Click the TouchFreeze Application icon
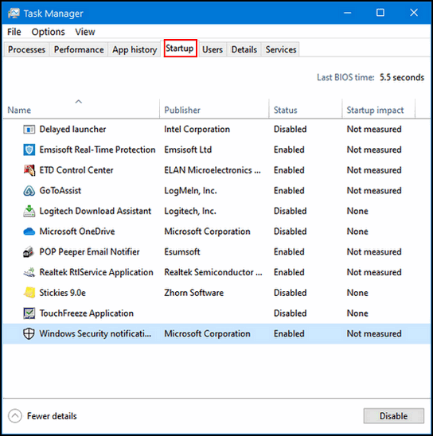 29,313
